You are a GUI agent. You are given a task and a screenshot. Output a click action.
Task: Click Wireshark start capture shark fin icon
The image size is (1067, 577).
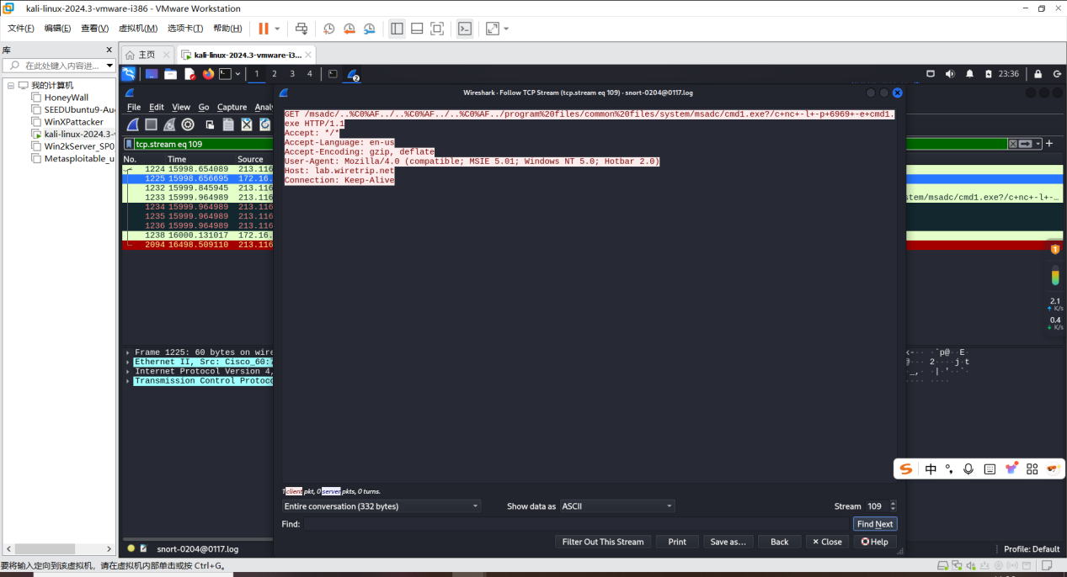point(133,124)
